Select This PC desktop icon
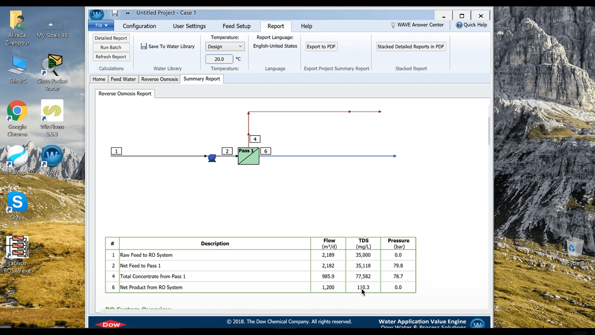The width and height of the screenshot is (595, 335). [x=17, y=70]
